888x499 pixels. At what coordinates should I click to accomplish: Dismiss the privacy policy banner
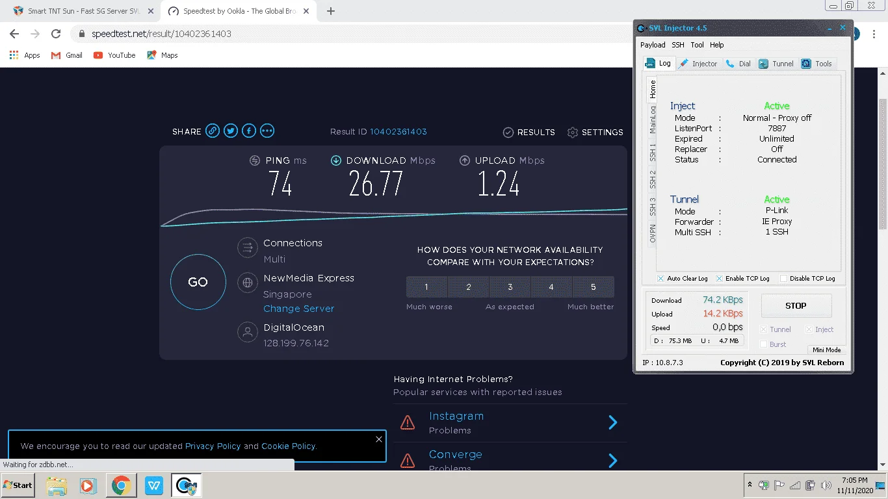point(379,439)
